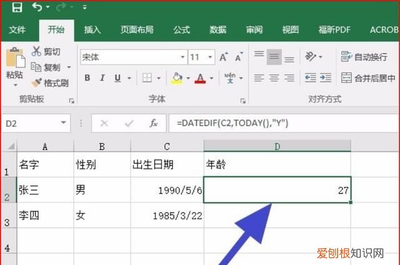The height and width of the screenshot is (265, 400).
Task: Open the 数据 tab
Action: point(218,30)
